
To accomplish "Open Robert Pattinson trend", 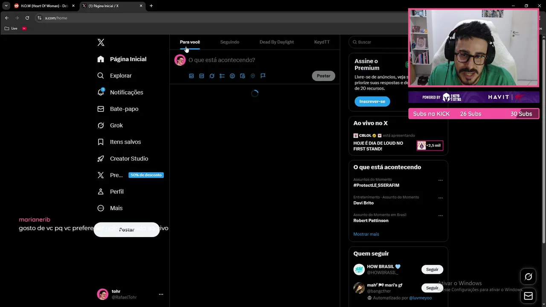I will (x=371, y=220).
